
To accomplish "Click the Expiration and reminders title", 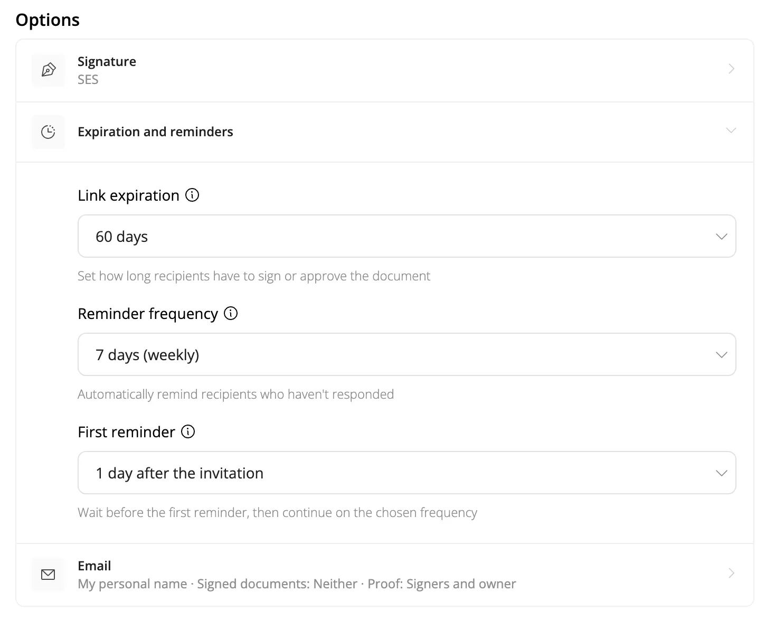I will [x=155, y=132].
